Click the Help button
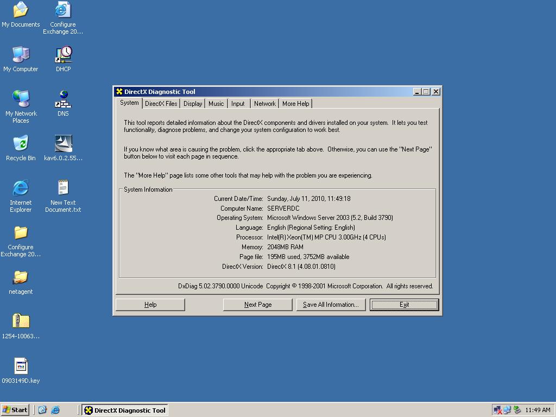Viewport: 556px width, 417px height. [x=150, y=305]
